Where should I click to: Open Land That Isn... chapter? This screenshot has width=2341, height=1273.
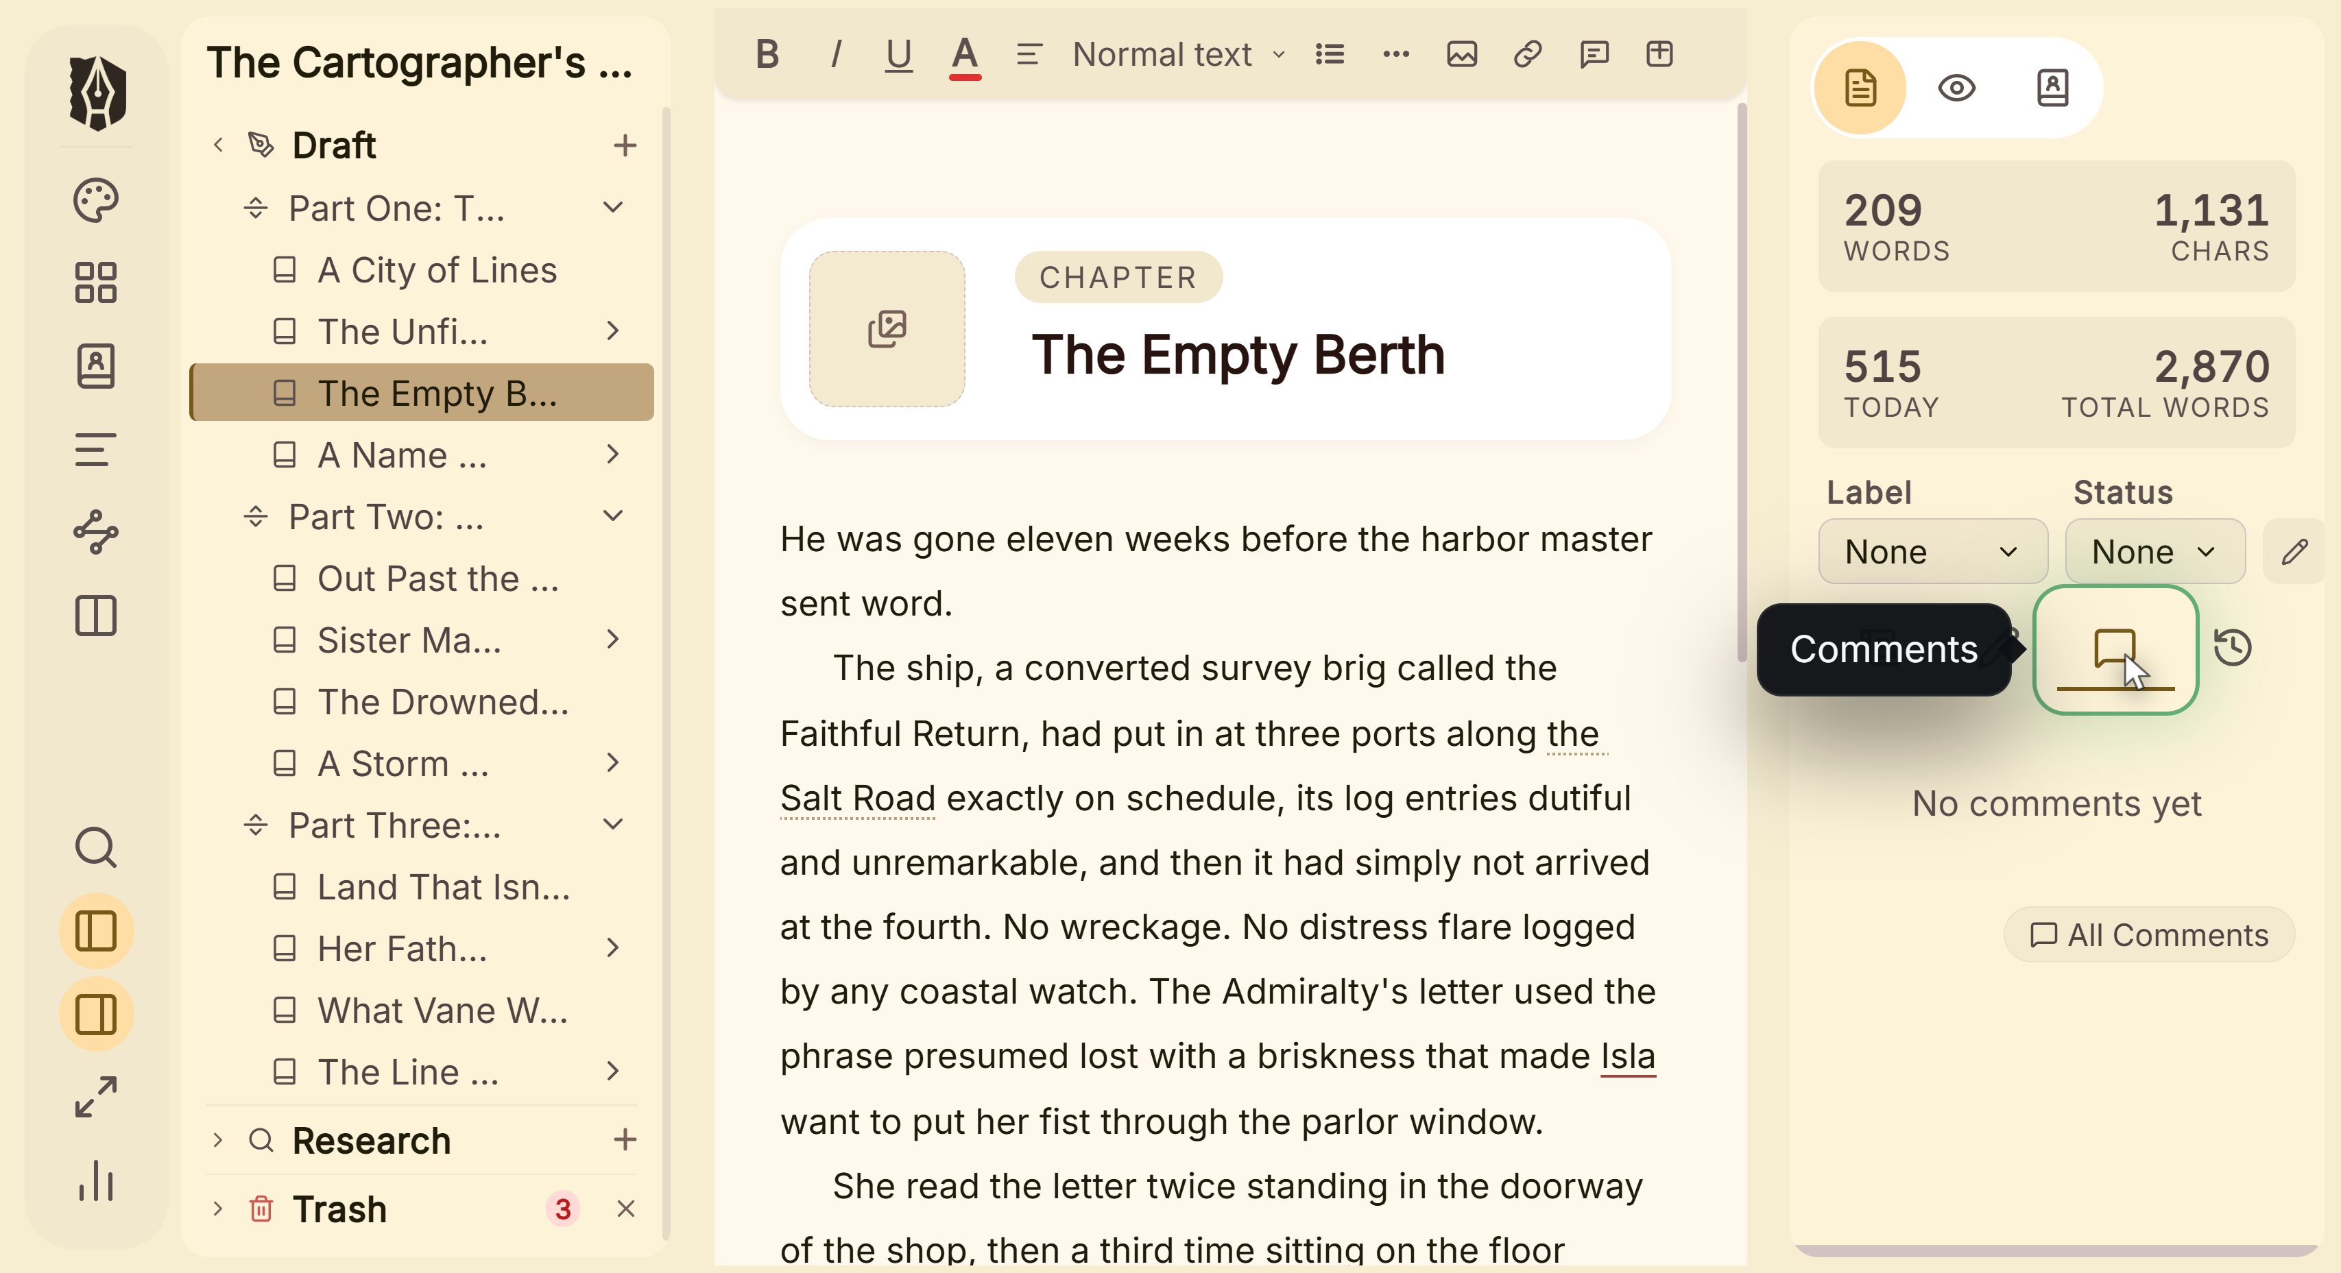422,887
